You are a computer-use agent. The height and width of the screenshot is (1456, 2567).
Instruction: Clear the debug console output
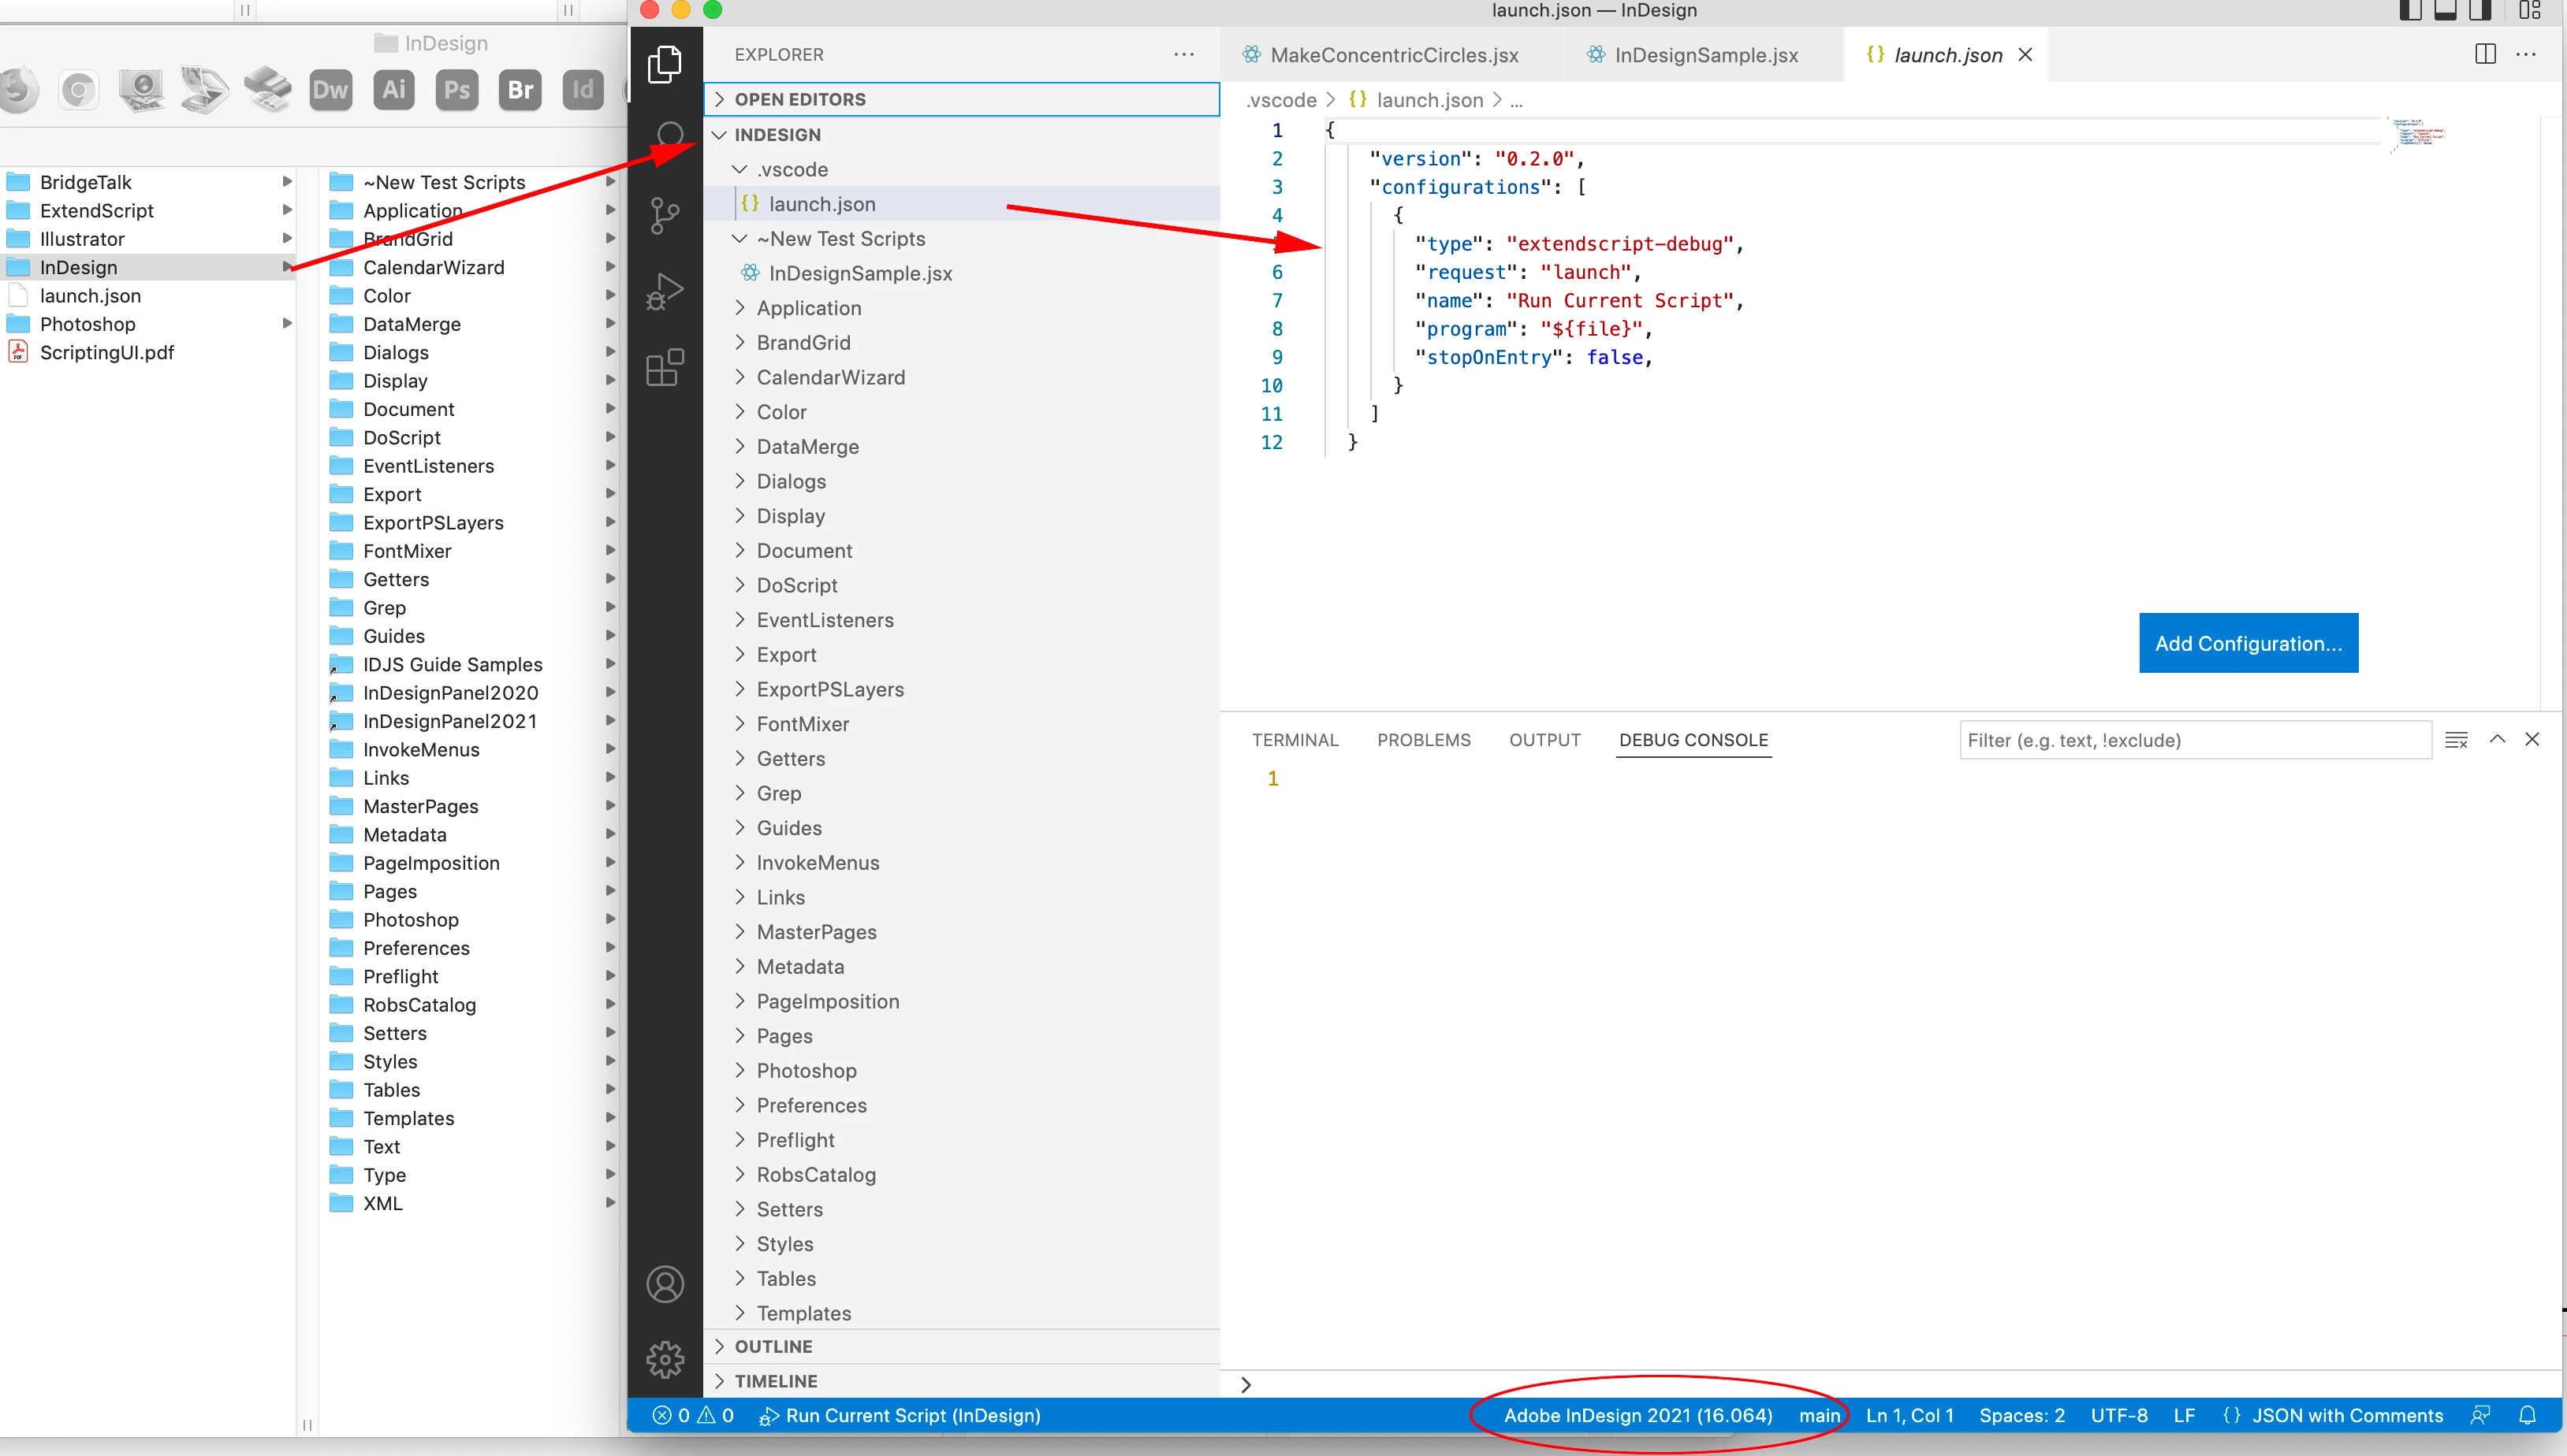[2456, 740]
